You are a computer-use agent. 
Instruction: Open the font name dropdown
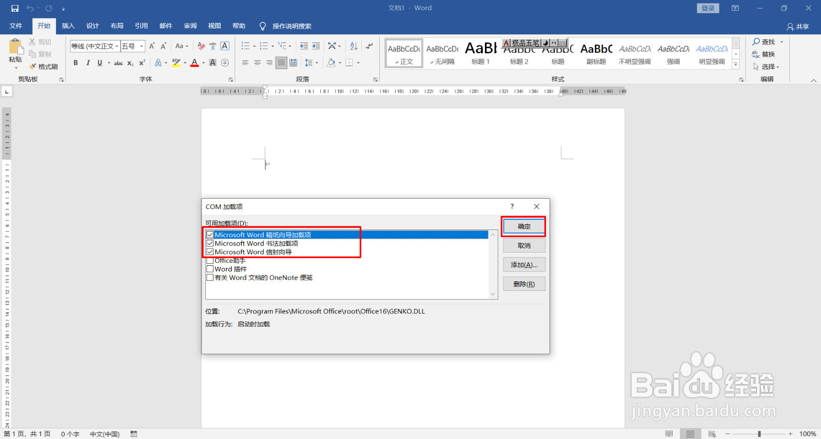[117, 46]
